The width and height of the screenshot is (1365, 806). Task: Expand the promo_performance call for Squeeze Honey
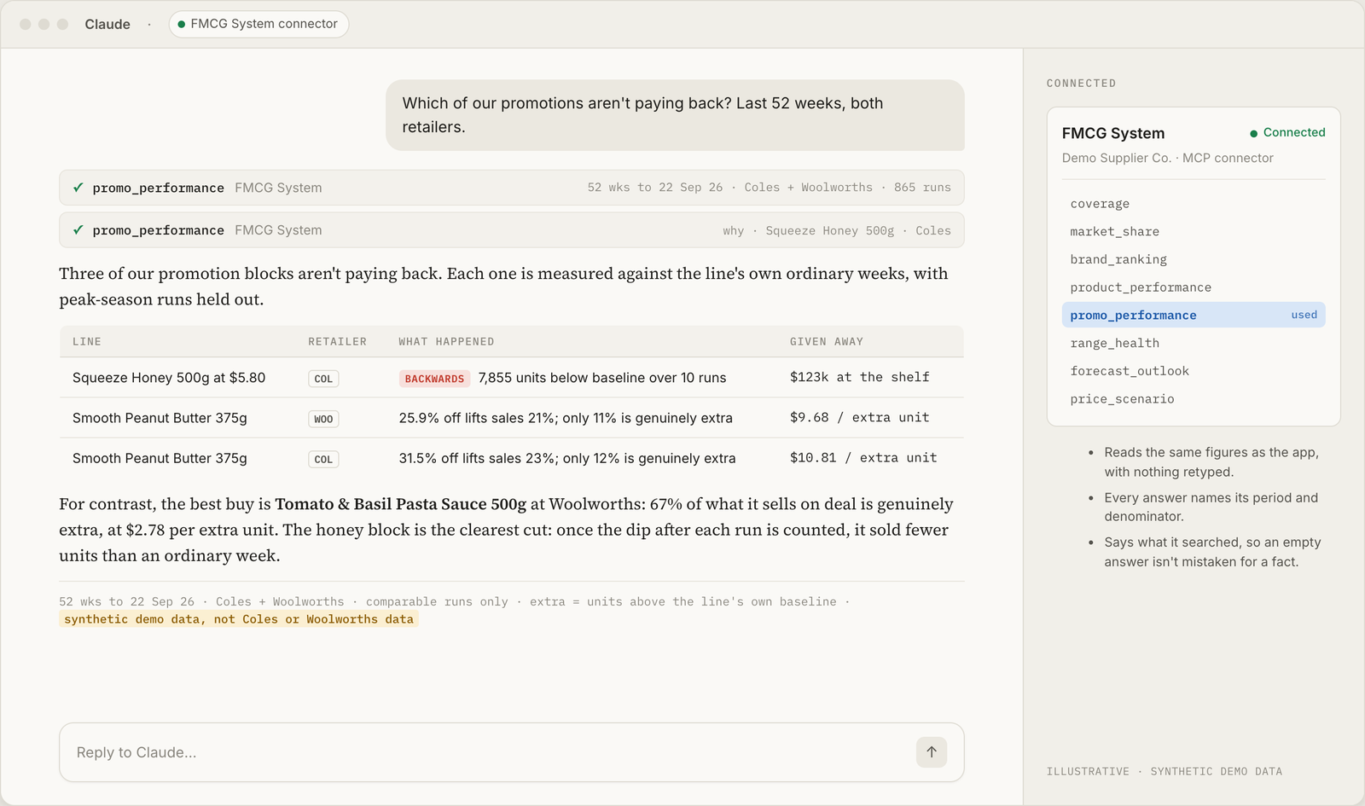(x=512, y=230)
